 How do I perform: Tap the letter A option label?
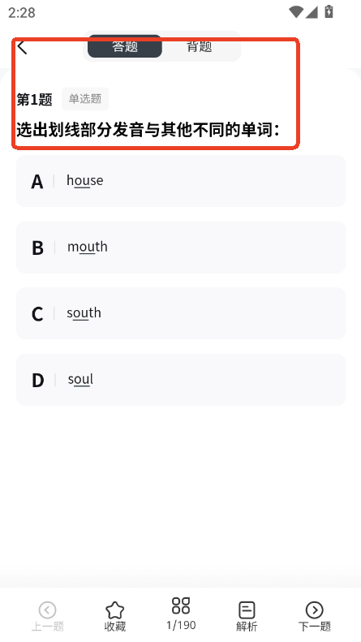[x=37, y=181]
